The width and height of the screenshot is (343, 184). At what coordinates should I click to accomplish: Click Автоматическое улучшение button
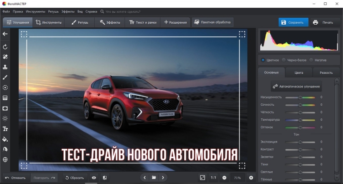(296, 87)
